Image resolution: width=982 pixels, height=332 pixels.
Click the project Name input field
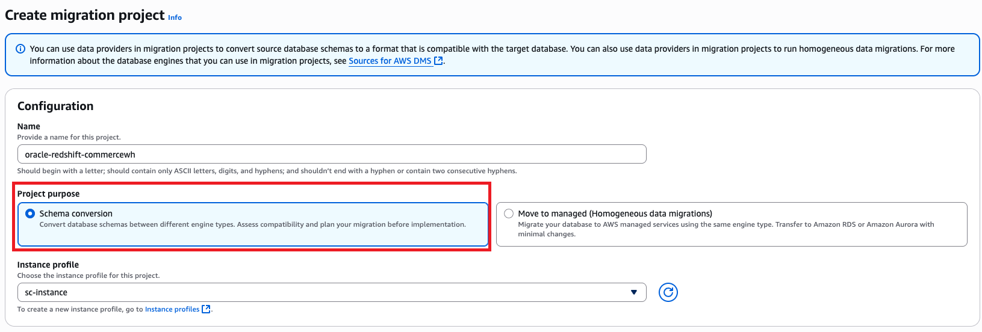click(x=331, y=155)
